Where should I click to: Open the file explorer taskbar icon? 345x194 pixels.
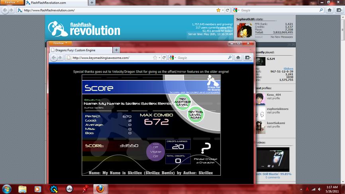pos(22,189)
